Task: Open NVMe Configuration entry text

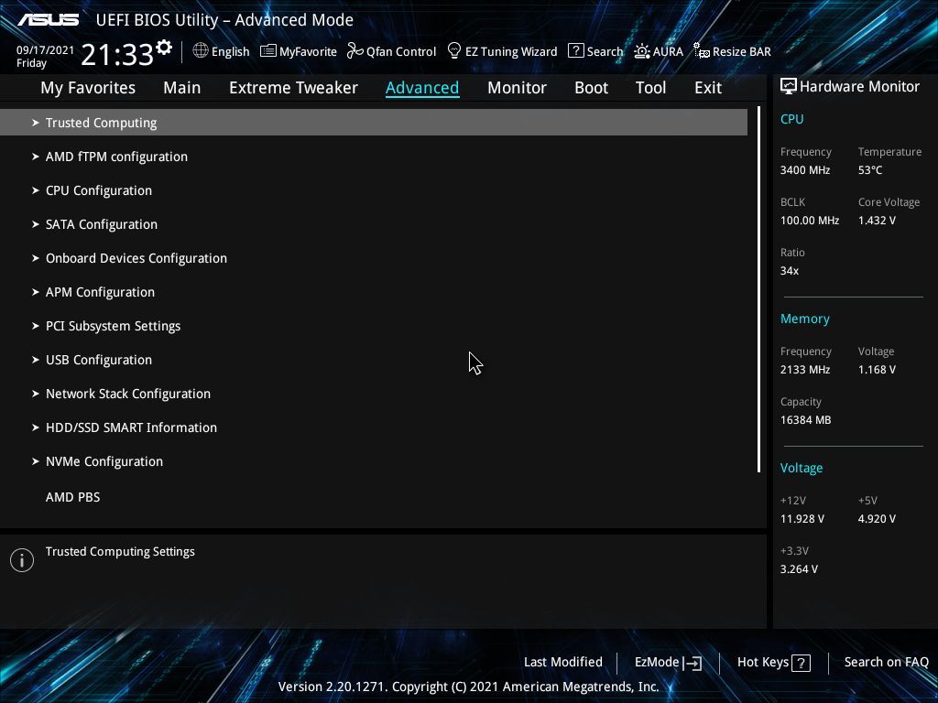Action: (104, 461)
